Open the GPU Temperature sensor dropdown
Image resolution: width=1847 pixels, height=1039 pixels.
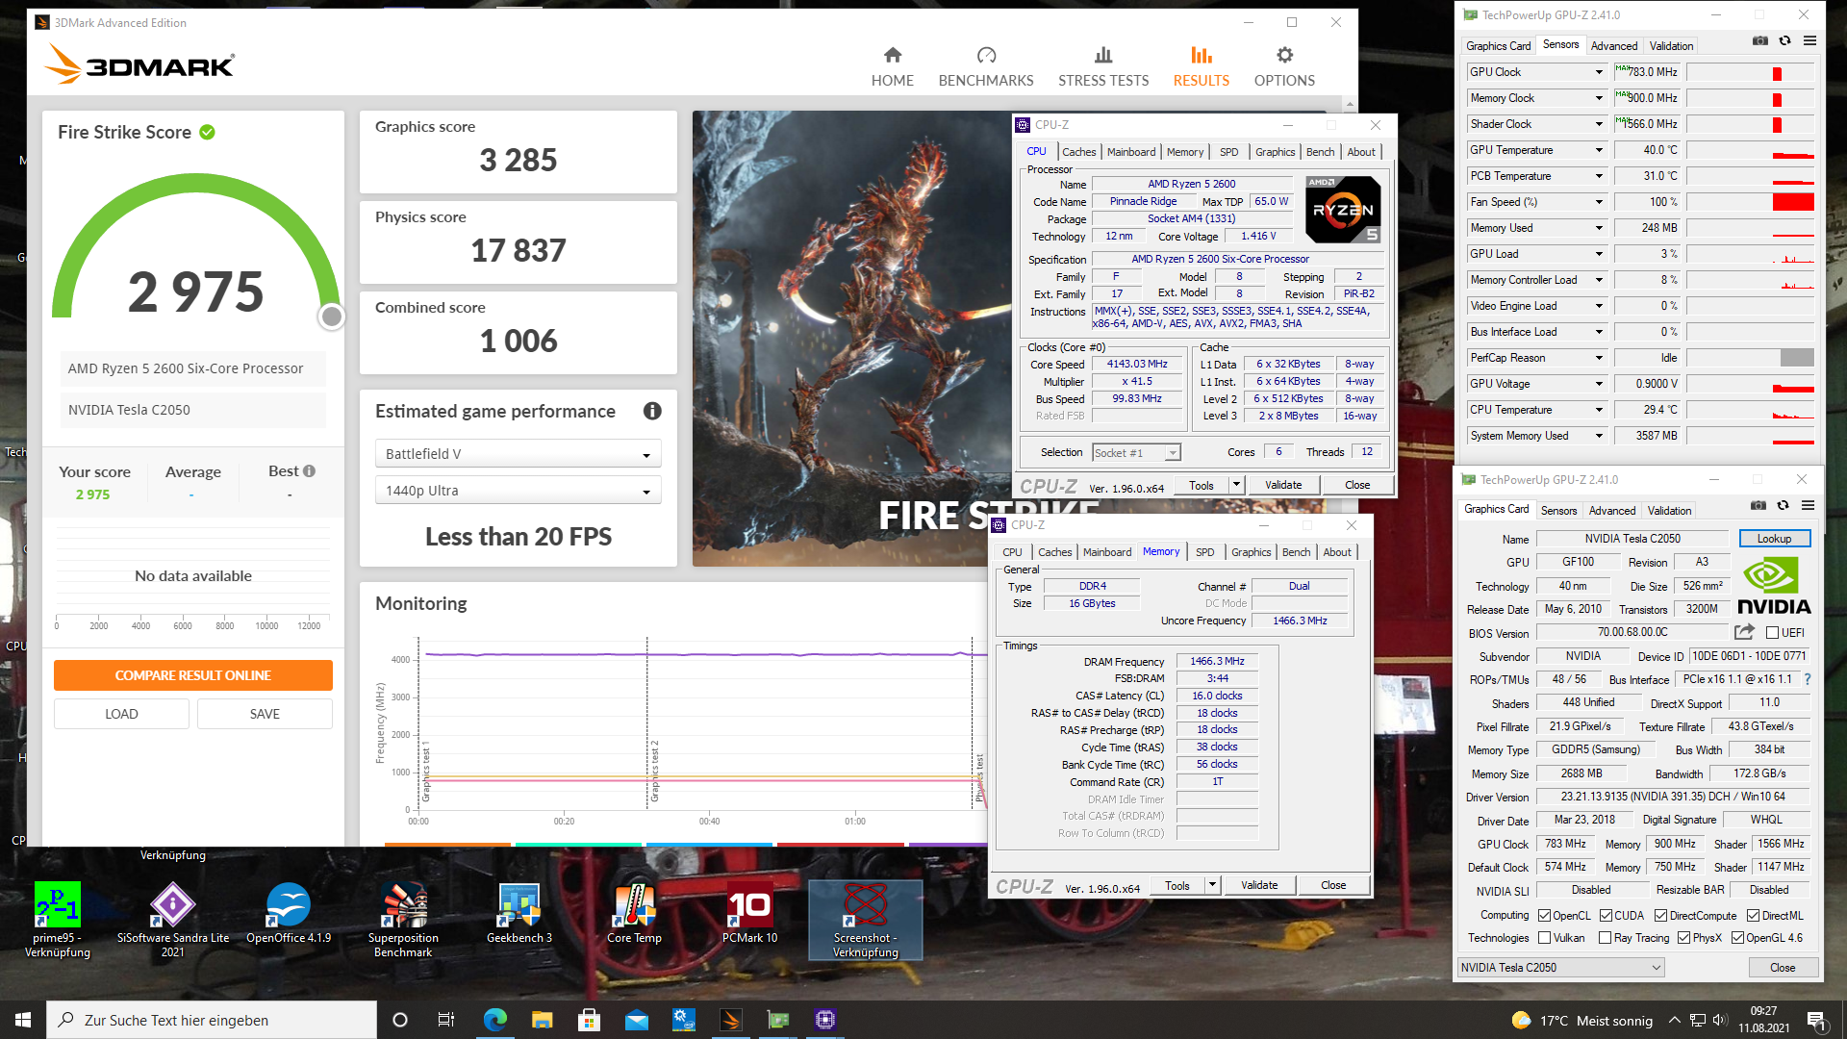1599,150
